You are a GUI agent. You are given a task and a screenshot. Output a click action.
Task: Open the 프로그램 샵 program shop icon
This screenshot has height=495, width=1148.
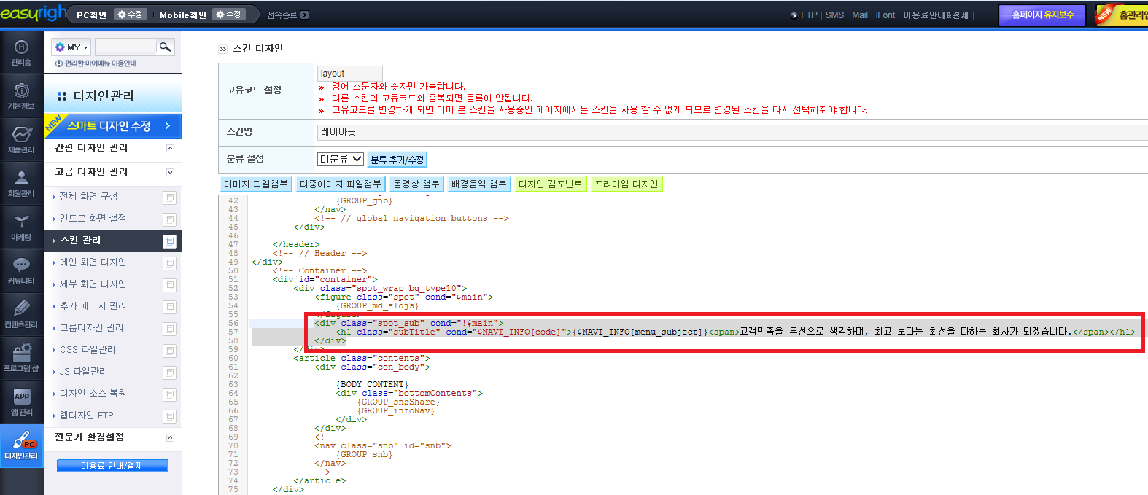[21, 358]
